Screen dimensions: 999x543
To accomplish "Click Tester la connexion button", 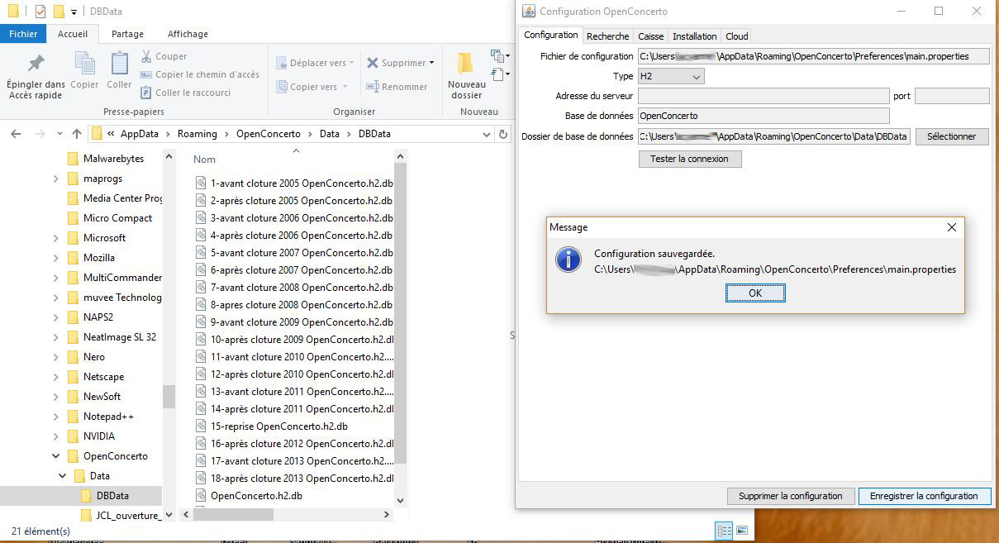I will [x=689, y=159].
